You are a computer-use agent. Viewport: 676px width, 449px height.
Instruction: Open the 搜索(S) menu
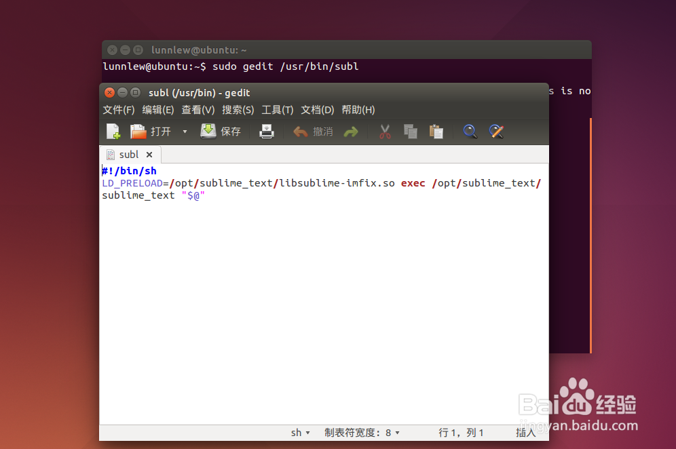point(238,109)
